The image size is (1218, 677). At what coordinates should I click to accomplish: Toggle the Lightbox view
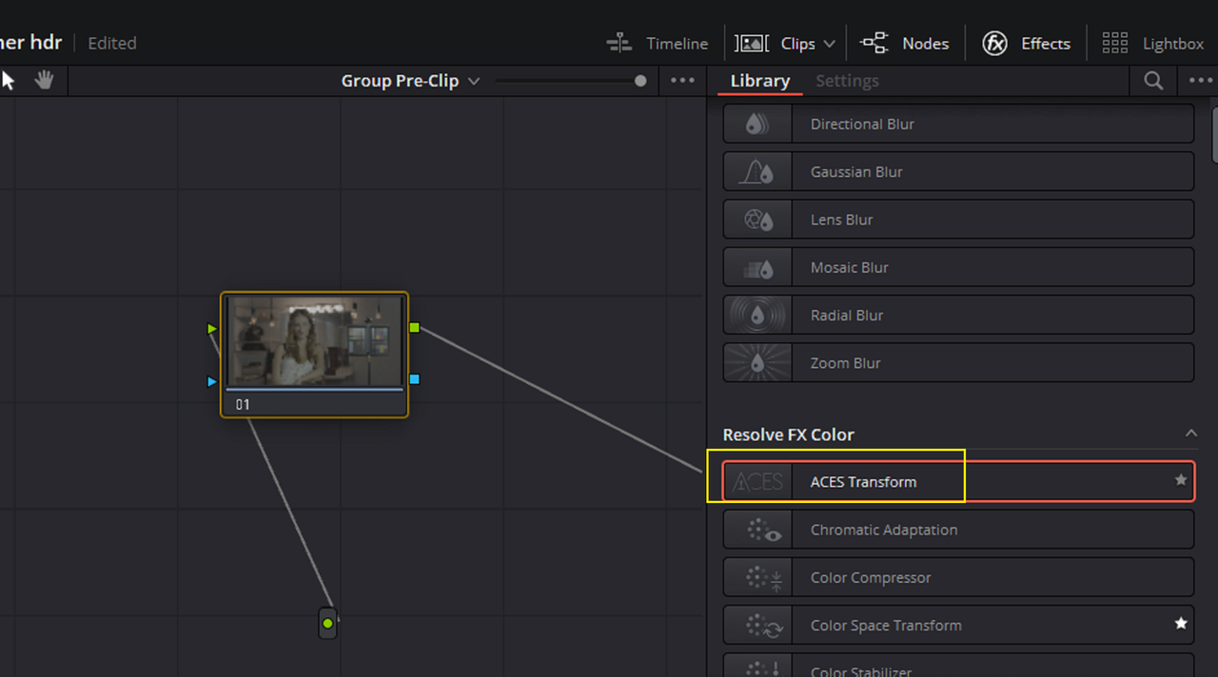click(x=1152, y=44)
